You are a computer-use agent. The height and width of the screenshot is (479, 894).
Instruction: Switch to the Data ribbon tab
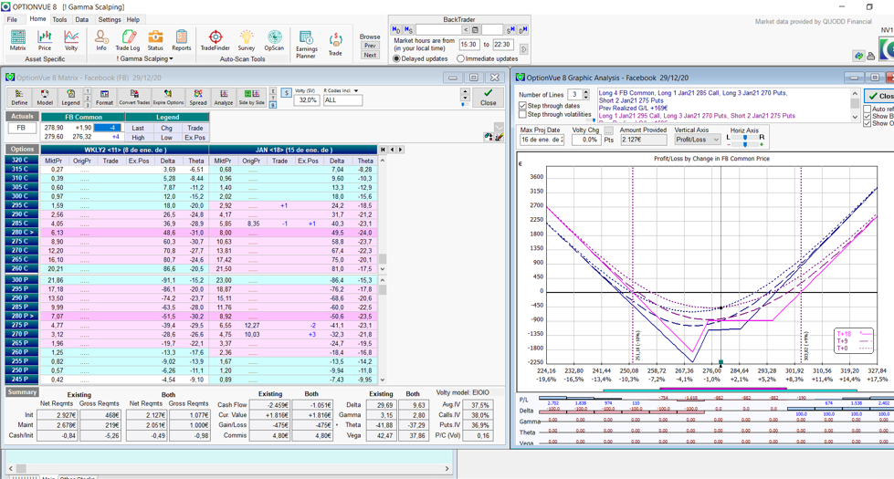pyautogui.click(x=81, y=19)
